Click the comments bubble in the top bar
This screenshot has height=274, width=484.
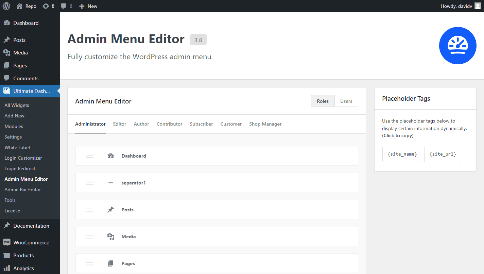[64, 6]
